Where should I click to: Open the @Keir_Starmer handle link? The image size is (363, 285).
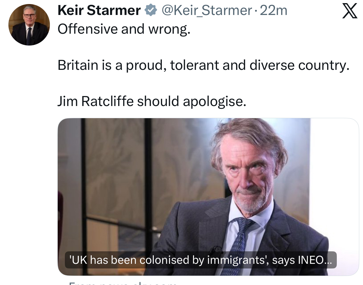206,11
